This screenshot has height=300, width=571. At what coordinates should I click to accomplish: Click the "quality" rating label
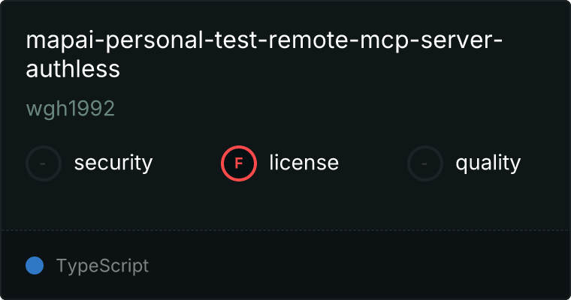(x=488, y=163)
